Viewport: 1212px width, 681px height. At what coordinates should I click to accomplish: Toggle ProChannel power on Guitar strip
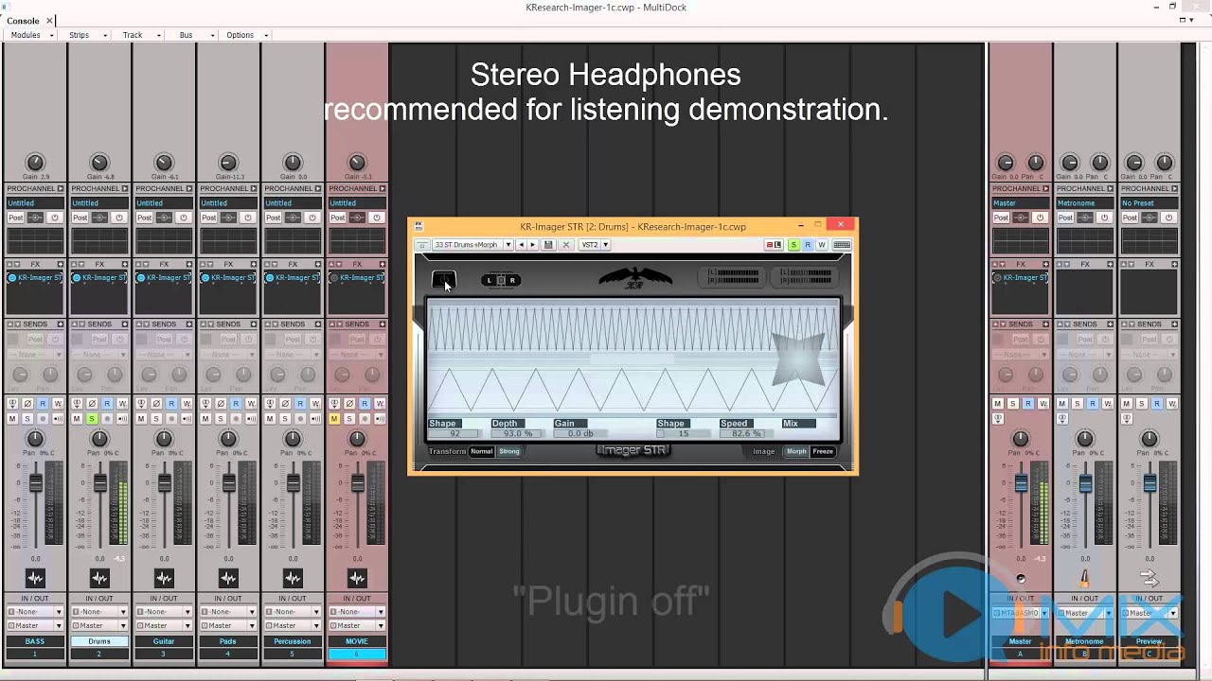coord(184,218)
